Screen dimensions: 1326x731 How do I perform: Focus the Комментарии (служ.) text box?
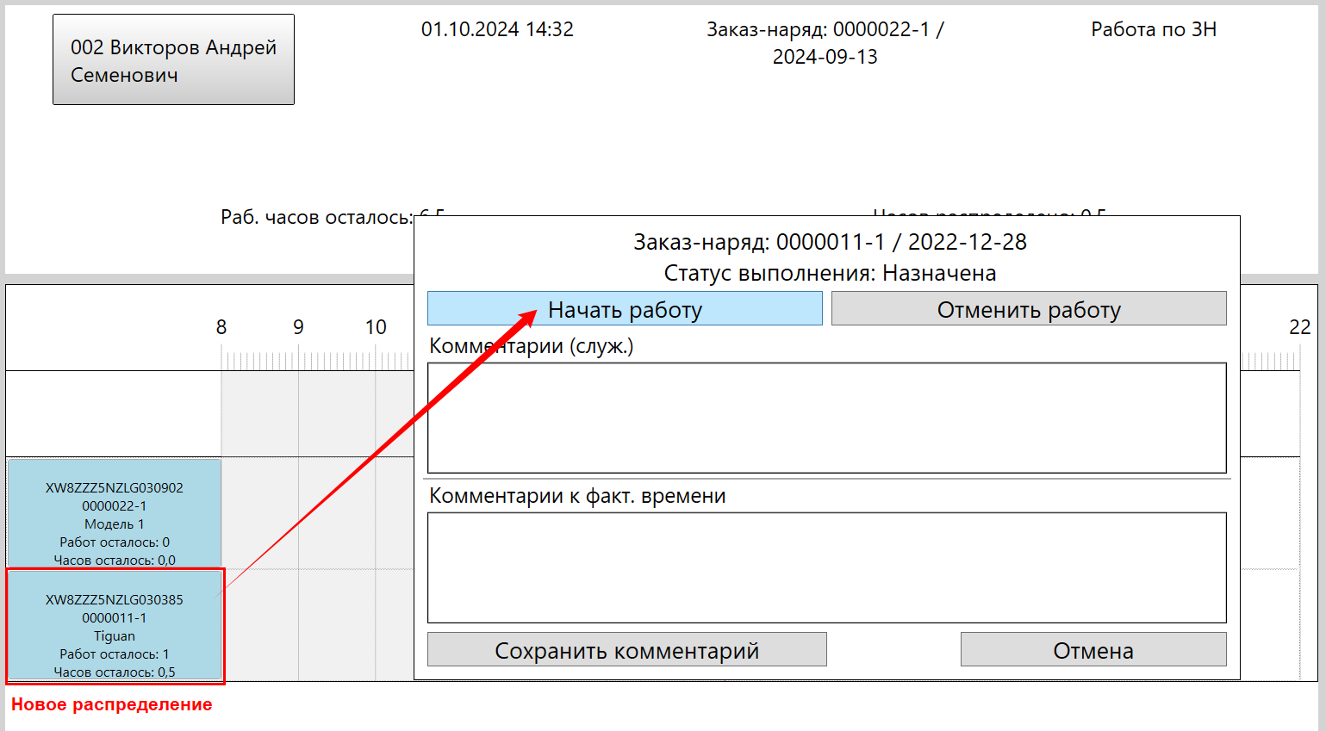826,418
